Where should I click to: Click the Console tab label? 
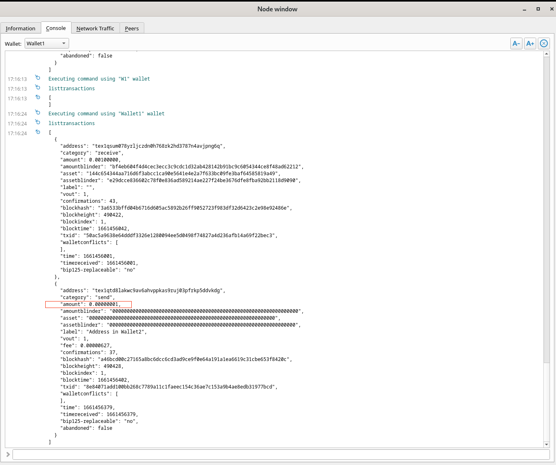coord(56,28)
